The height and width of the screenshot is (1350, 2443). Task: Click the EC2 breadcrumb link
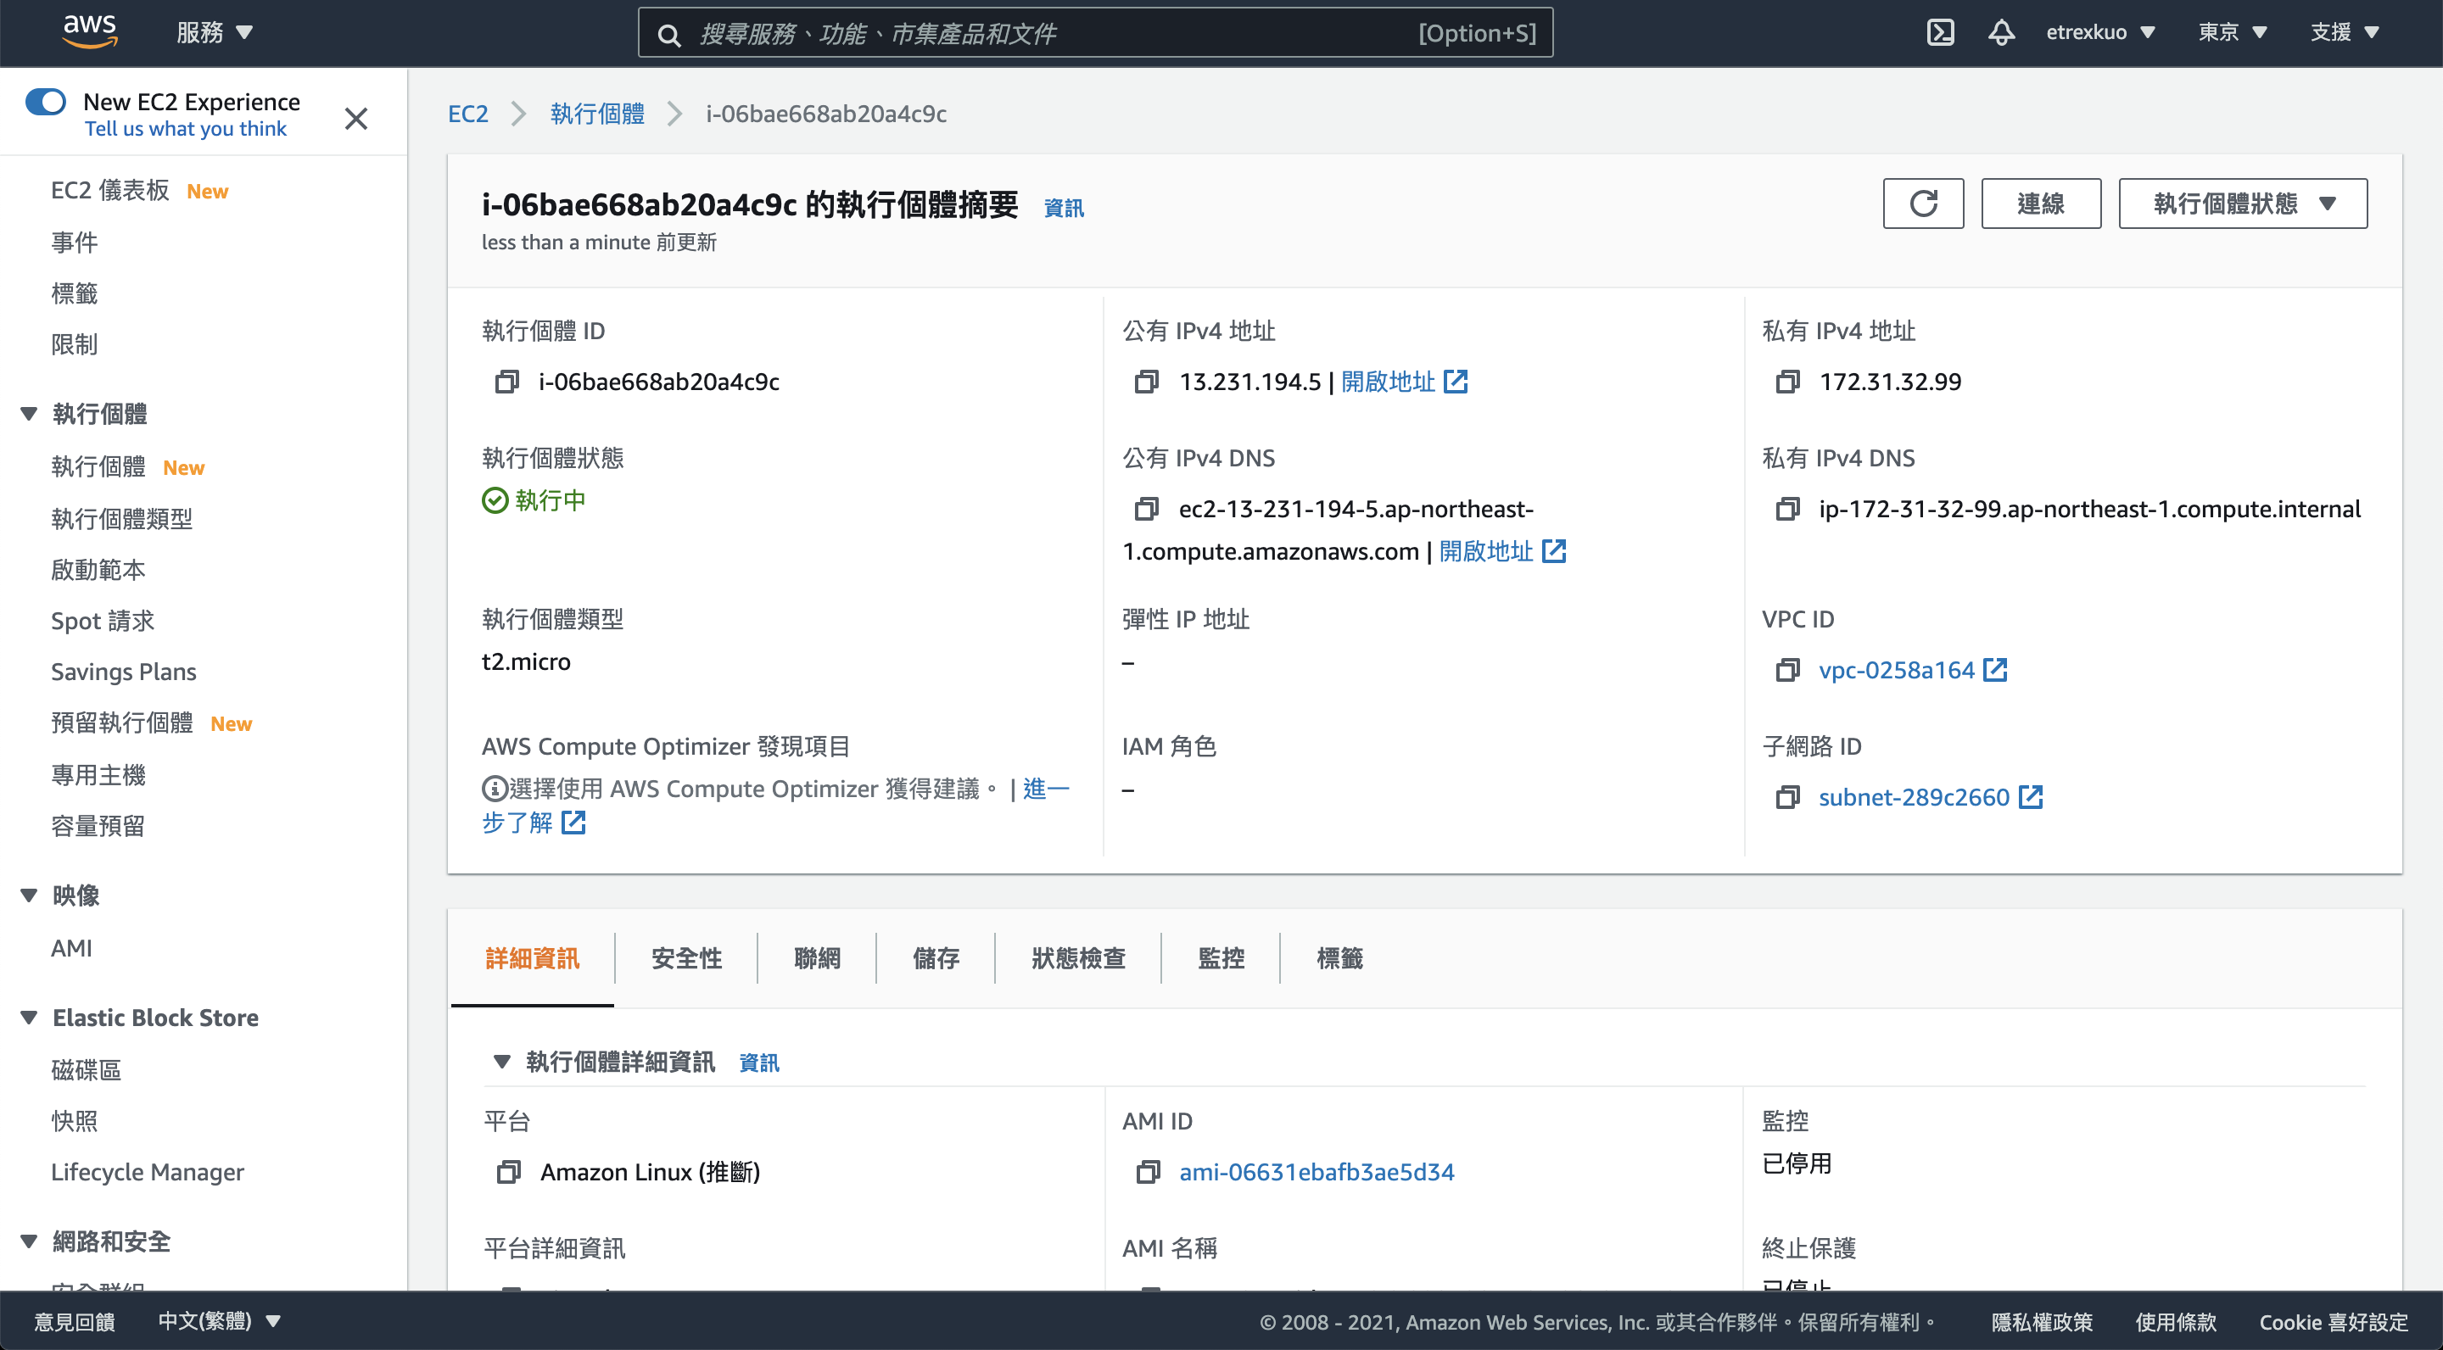pyautogui.click(x=467, y=114)
